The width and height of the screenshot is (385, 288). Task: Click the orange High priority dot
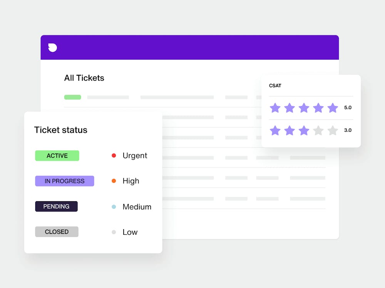114,180
